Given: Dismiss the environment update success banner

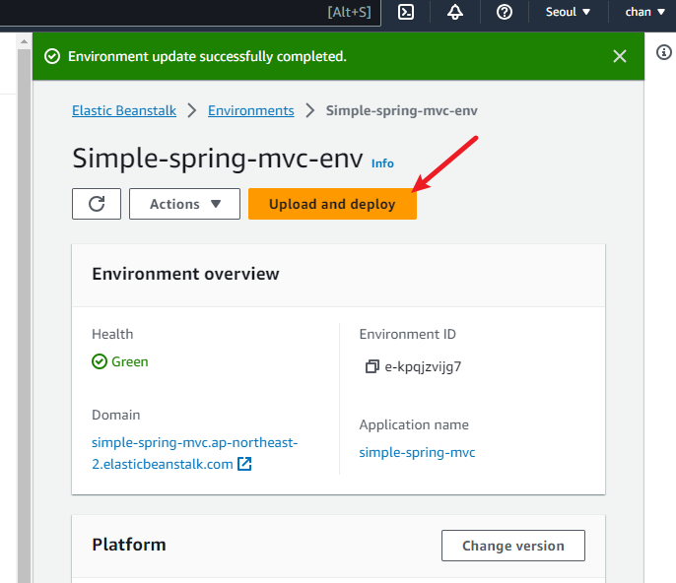Looking at the screenshot, I should pyautogui.click(x=620, y=56).
